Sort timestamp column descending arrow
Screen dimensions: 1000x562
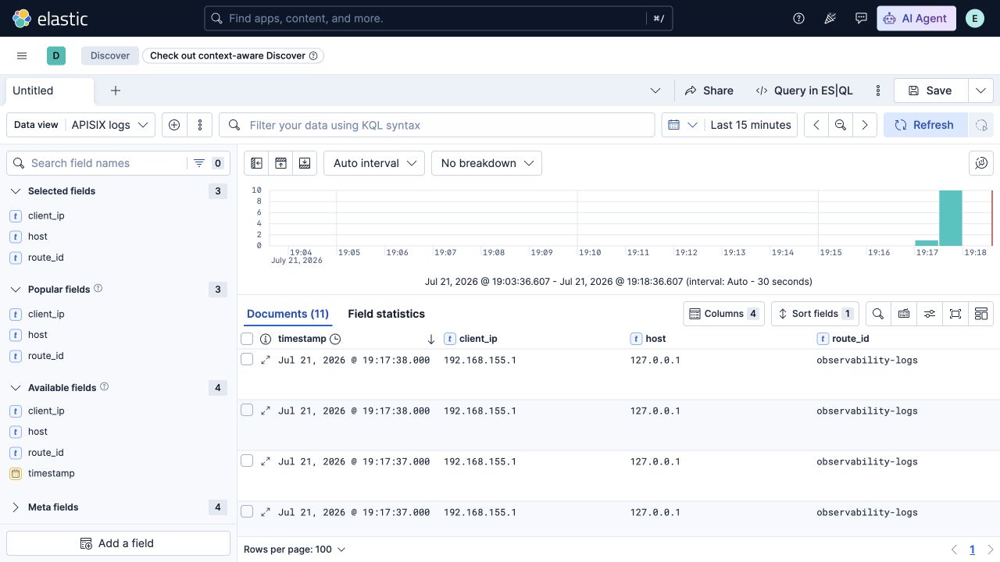tap(430, 339)
